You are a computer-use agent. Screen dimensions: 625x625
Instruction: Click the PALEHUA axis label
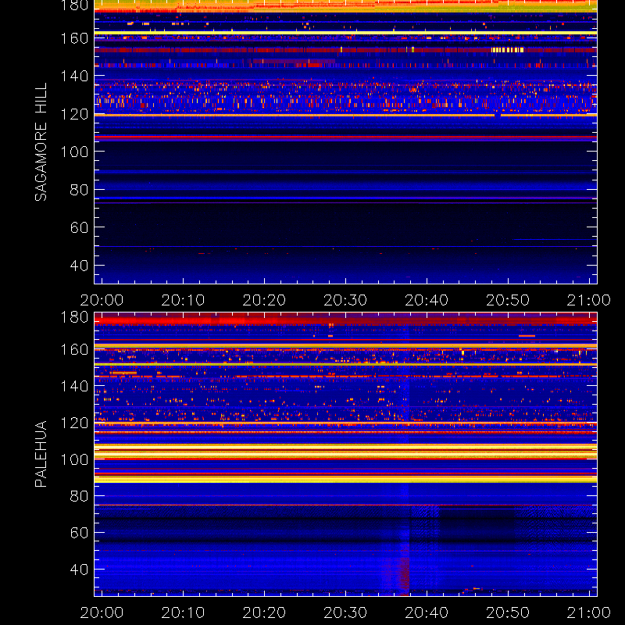click(x=41, y=454)
